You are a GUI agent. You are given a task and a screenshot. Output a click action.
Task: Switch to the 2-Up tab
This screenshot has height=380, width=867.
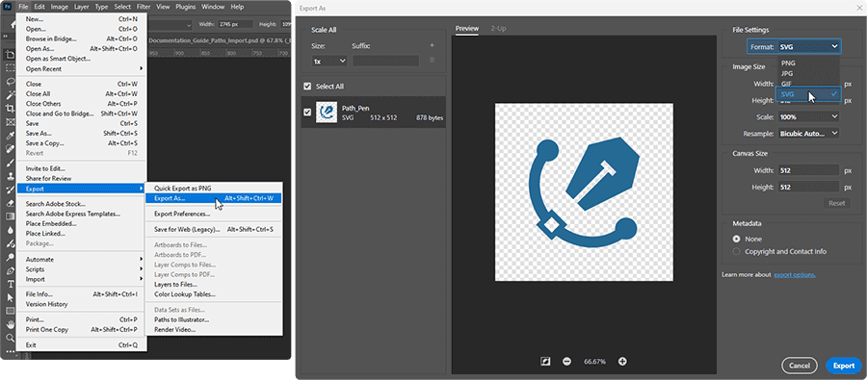click(x=498, y=28)
